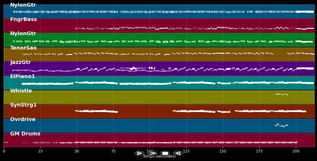The width and height of the screenshot is (317, 161).
Task: Go to the 200 second time marker
Action: [x=296, y=151]
